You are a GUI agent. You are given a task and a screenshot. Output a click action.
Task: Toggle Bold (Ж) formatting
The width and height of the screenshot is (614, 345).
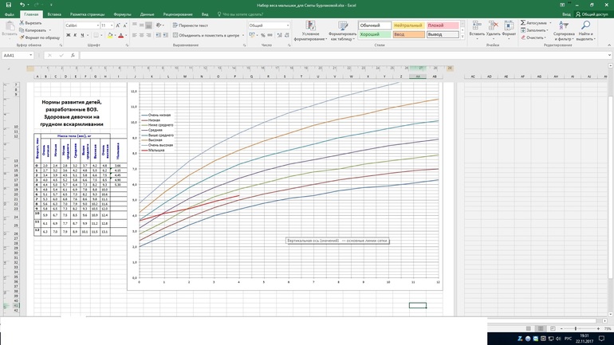click(67, 35)
